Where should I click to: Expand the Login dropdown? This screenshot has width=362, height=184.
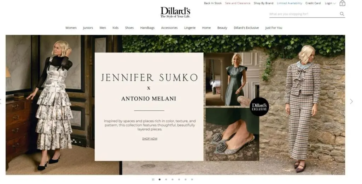331,3
